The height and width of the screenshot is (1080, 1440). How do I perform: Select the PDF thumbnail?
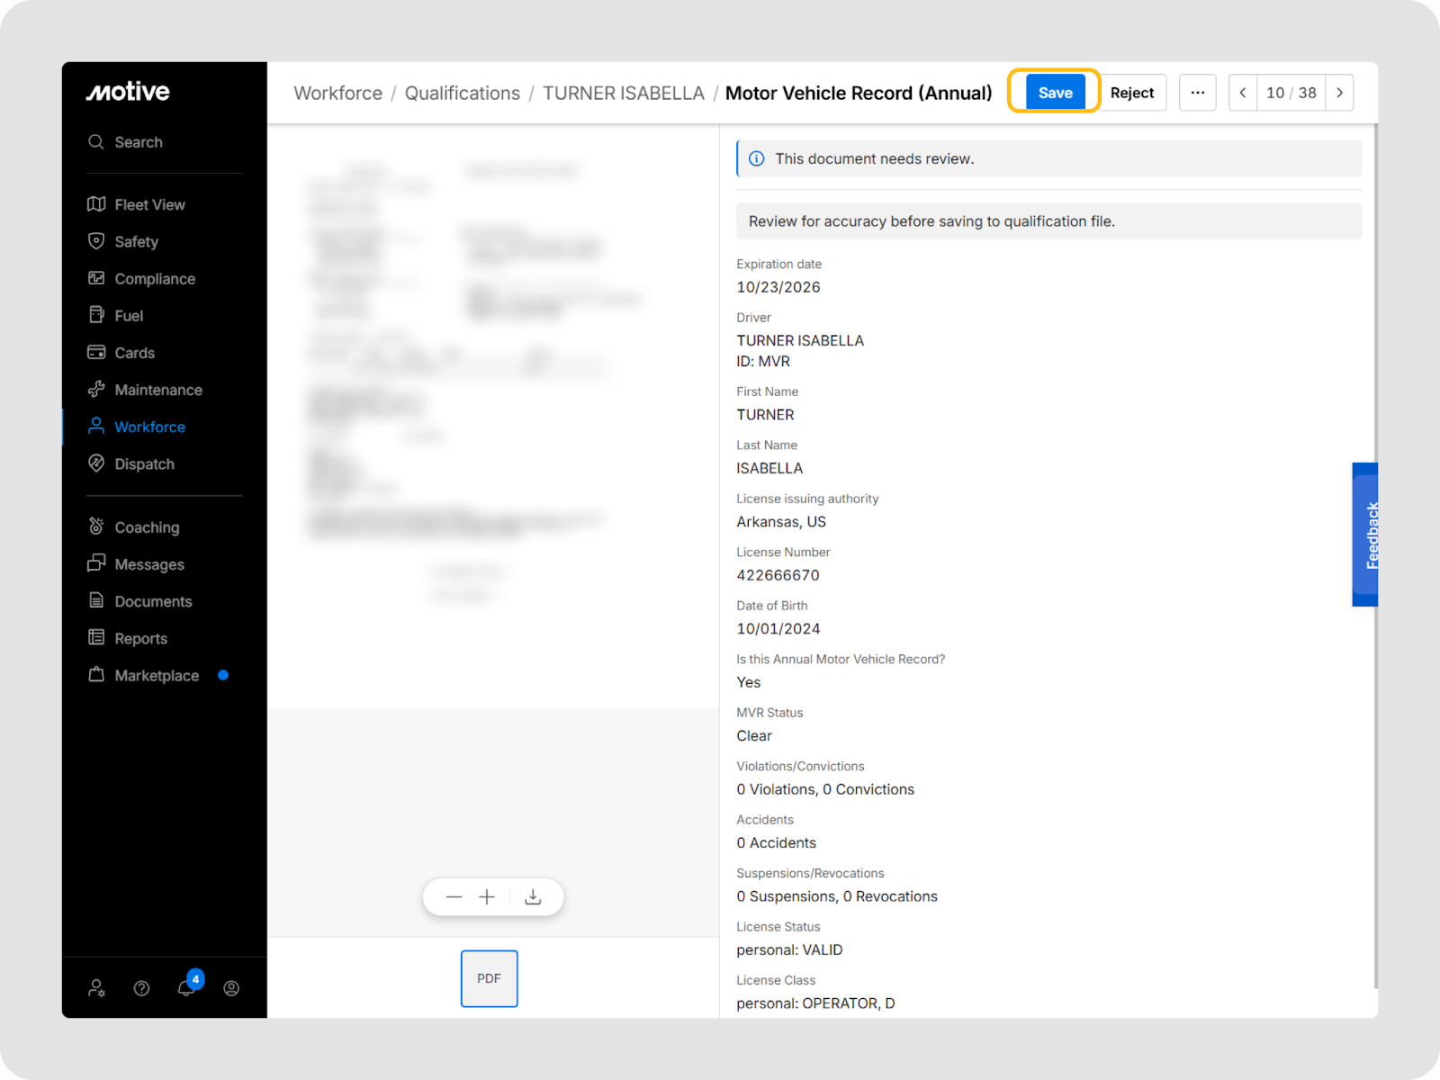click(489, 978)
